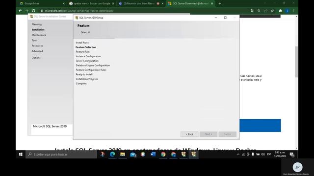Click the JP participant avatar
The height and width of the screenshot is (176, 314).
point(297,167)
